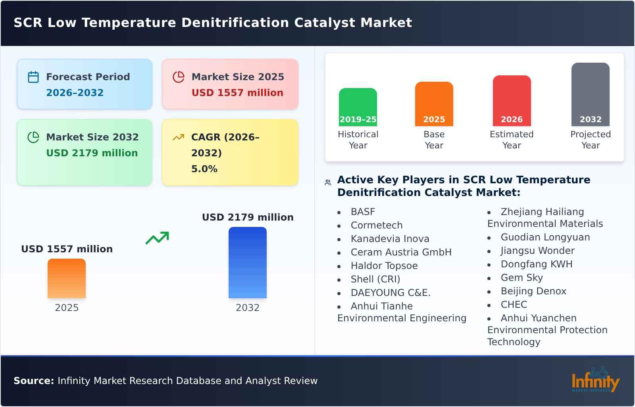Viewport: 635px width, 407px height.
Task: Click the Source attribution text link
Action: click(166, 380)
